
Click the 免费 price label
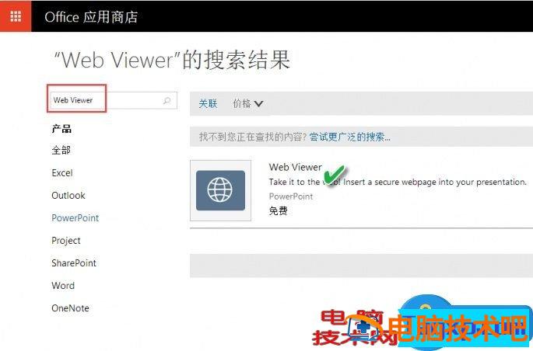pos(278,210)
